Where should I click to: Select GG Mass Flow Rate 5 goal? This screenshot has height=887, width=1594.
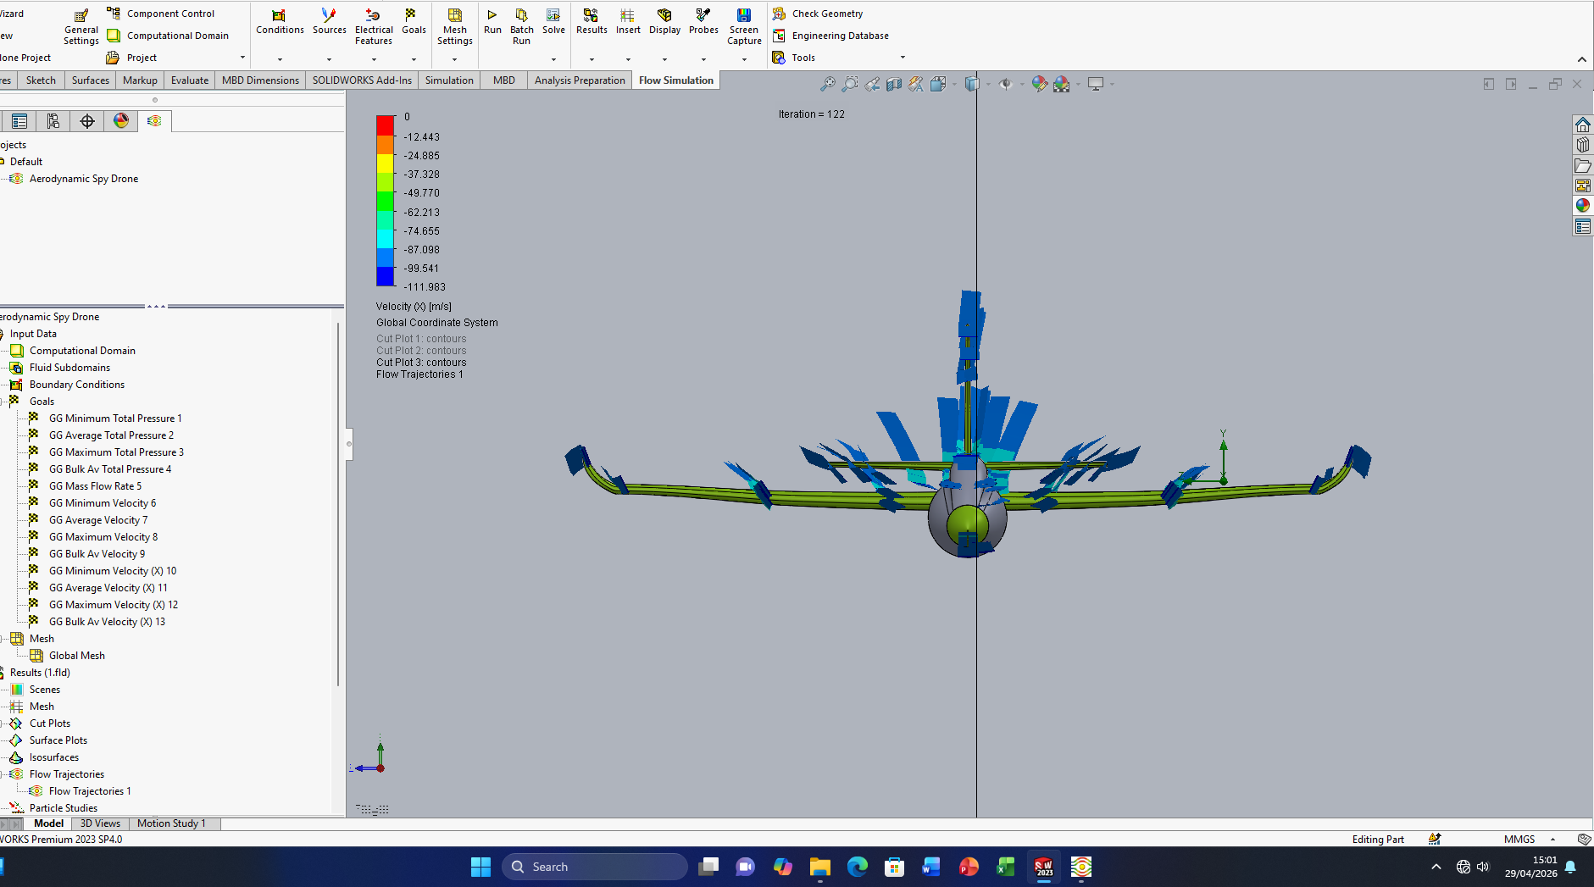coord(95,486)
